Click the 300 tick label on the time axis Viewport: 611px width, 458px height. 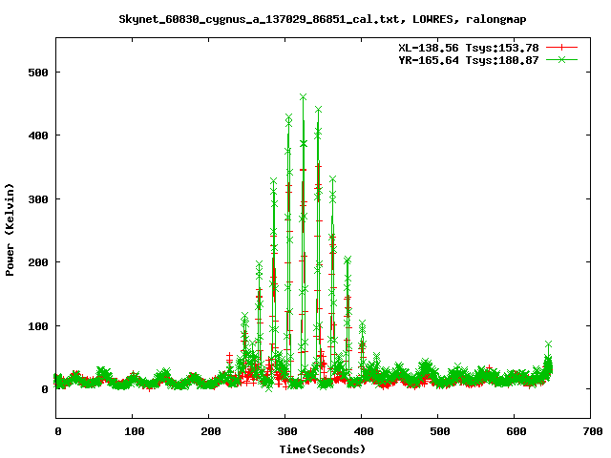point(287,431)
